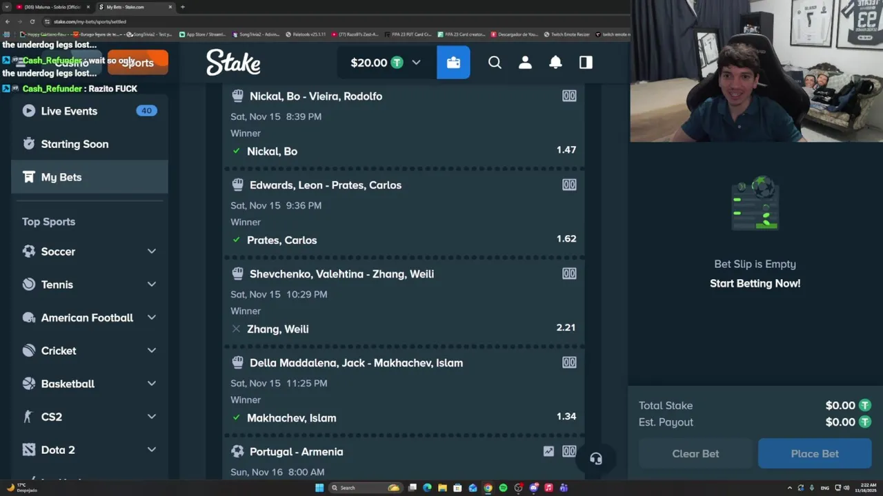Screen dimensions: 883x496
Task: Click the Windows taskbar Search box
Action: 366,488
